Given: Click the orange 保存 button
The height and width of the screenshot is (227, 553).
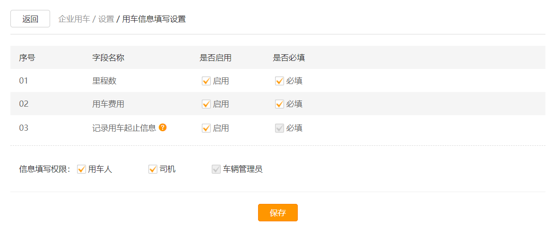Looking at the screenshot, I should (x=278, y=212).
